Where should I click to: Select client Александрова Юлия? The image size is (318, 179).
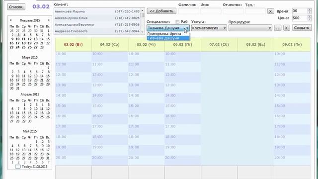tap(97, 18)
